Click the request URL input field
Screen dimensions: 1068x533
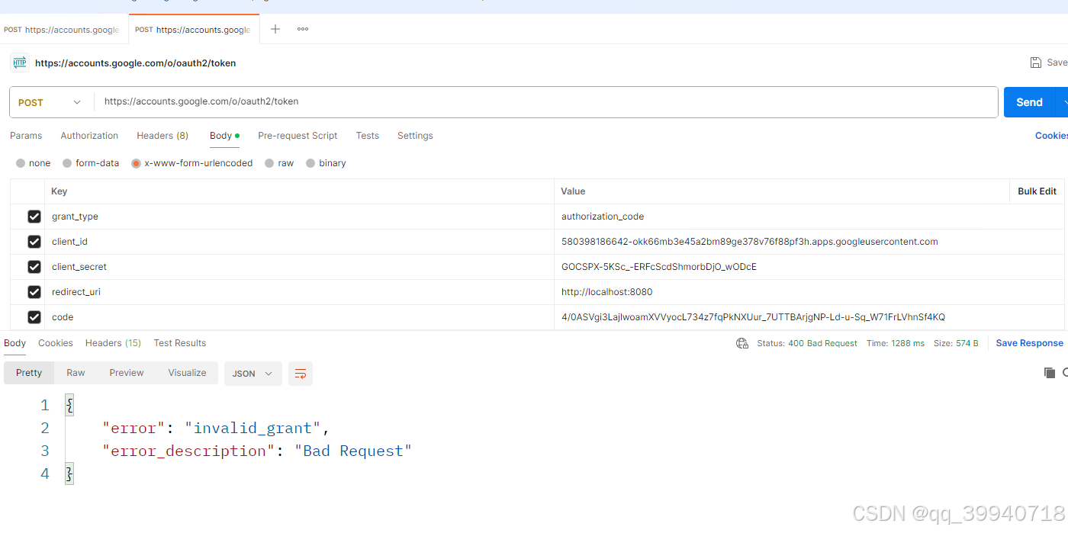[x=545, y=101]
